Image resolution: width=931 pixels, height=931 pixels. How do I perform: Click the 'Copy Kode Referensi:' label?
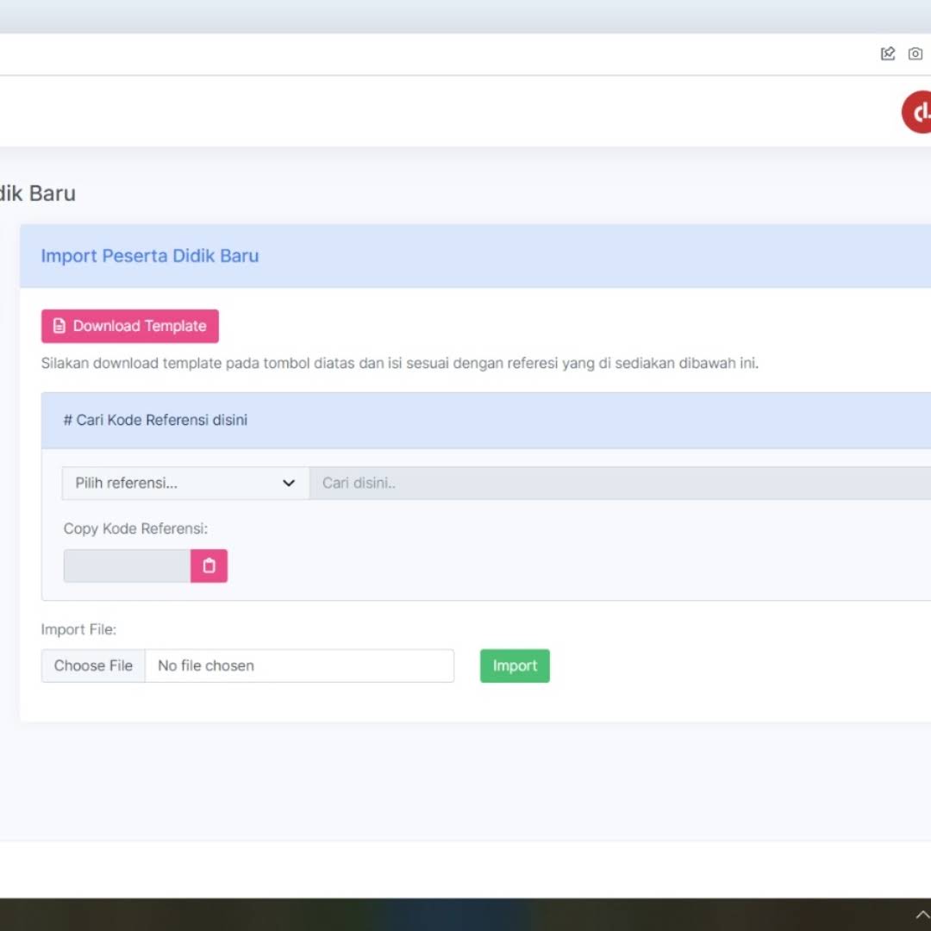coord(135,528)
